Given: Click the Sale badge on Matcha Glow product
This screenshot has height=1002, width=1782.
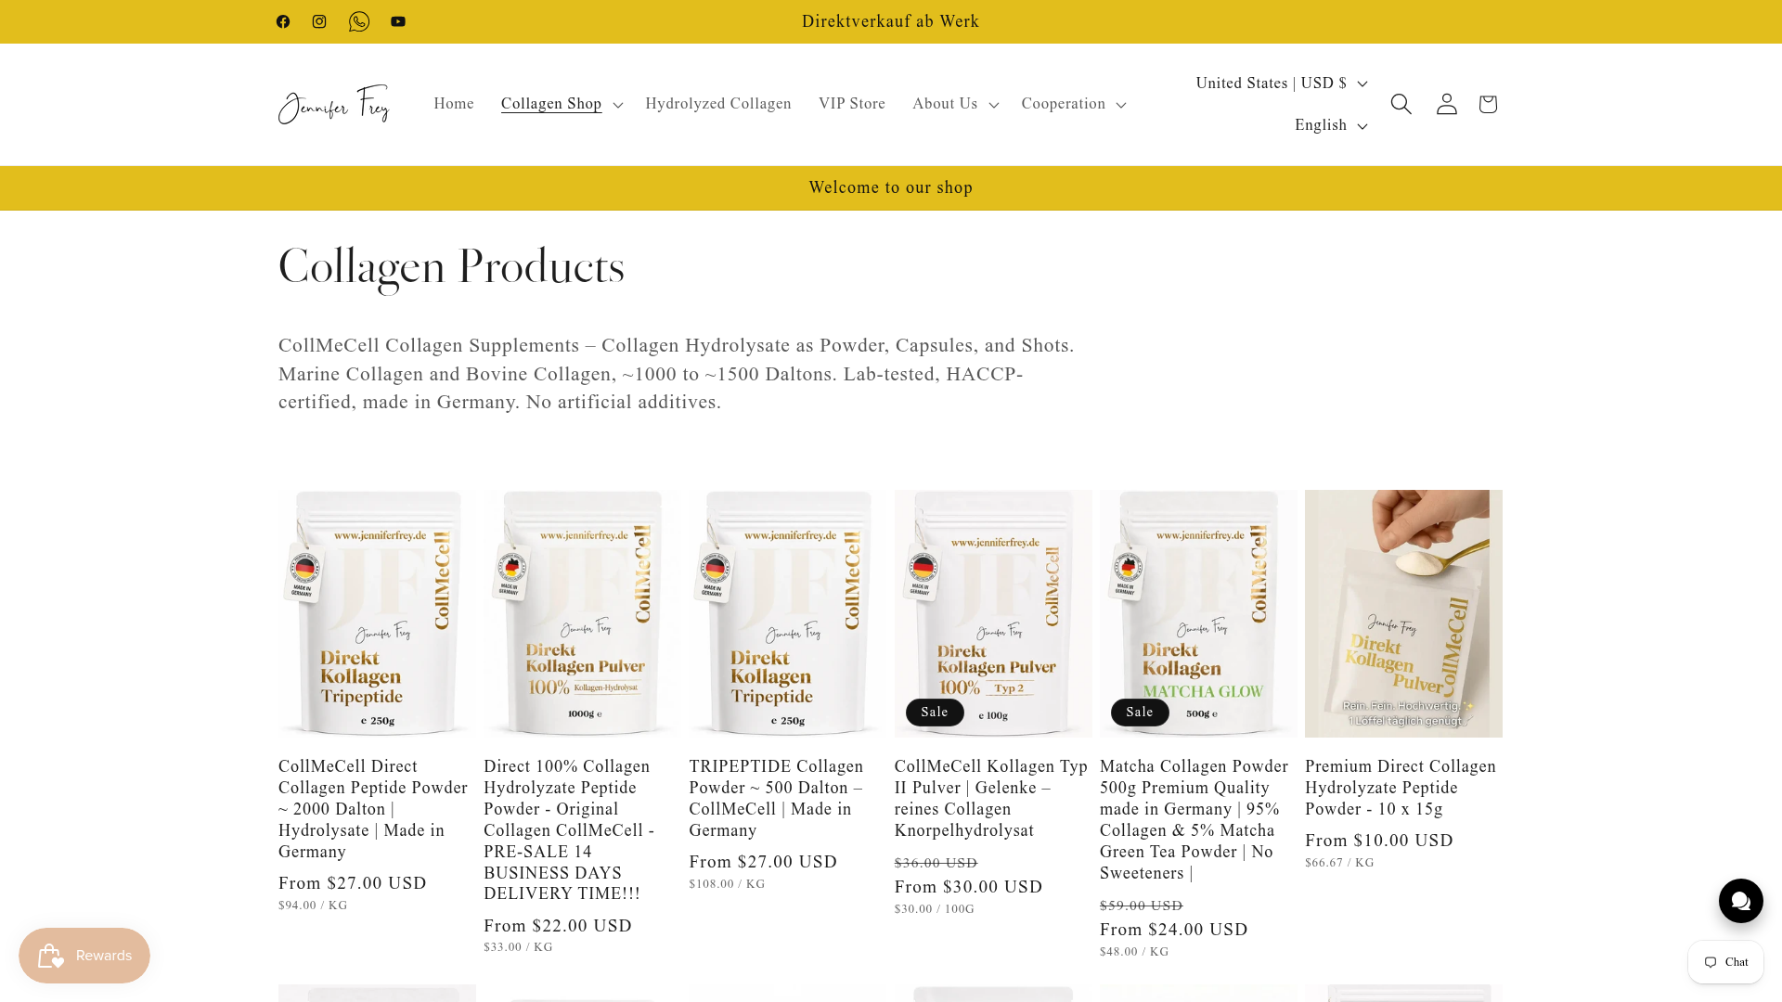Looking at the screenshot, I should (x=1140, y=713).
